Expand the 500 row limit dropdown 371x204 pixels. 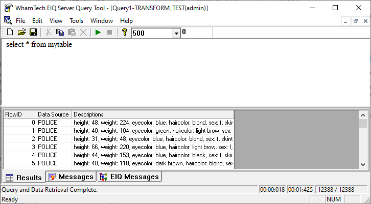[x=176, y=33]
